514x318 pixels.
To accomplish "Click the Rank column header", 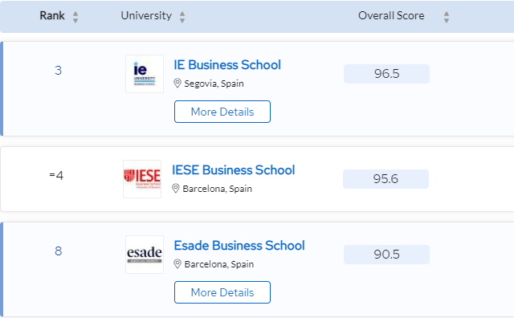I will point(52,15).
